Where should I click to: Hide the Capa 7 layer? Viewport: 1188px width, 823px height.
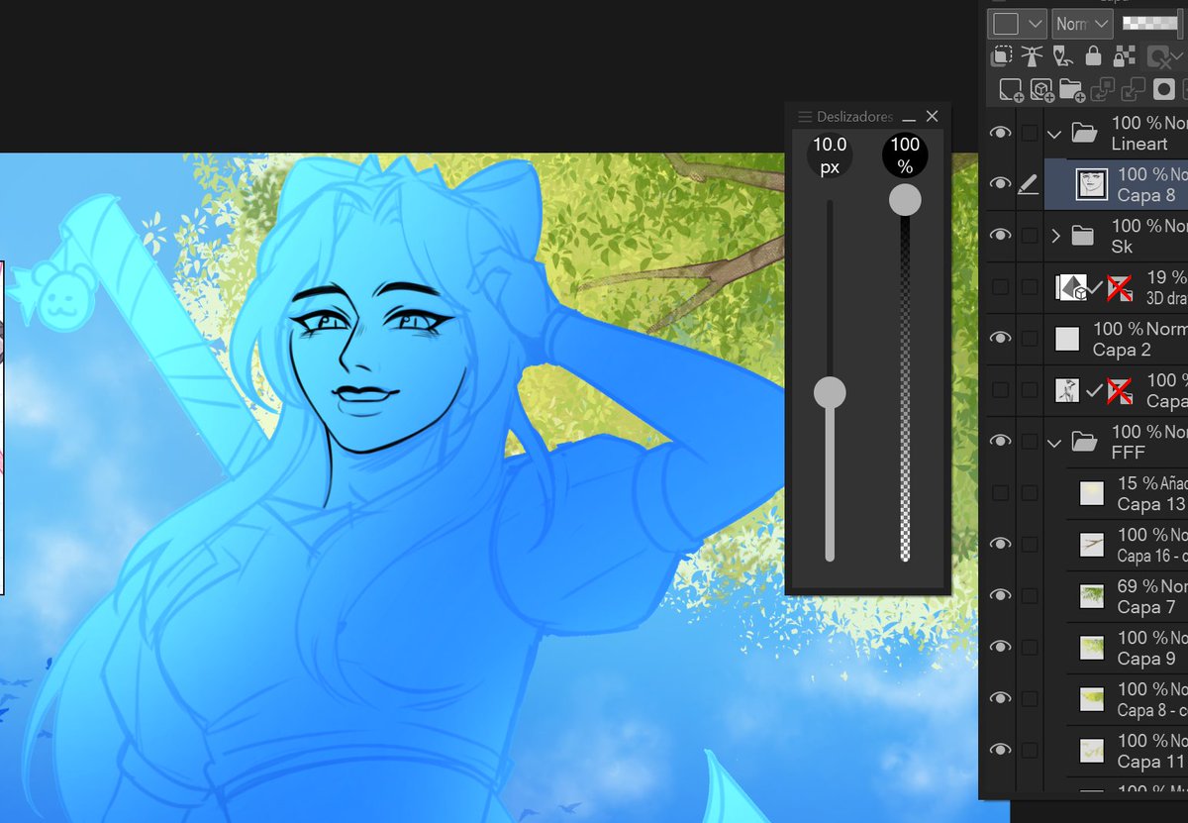click(1000, 595)
